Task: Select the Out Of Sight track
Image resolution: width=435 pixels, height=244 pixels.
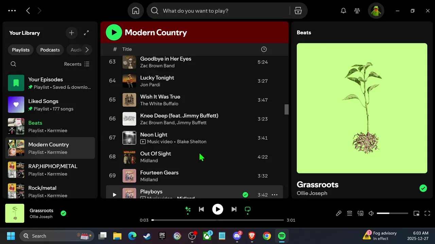Action: (x=194, y=157)
